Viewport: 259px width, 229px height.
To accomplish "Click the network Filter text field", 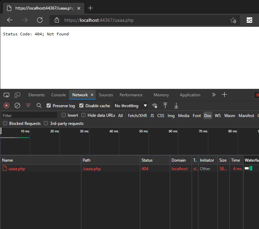I will (x=29, y=115).
